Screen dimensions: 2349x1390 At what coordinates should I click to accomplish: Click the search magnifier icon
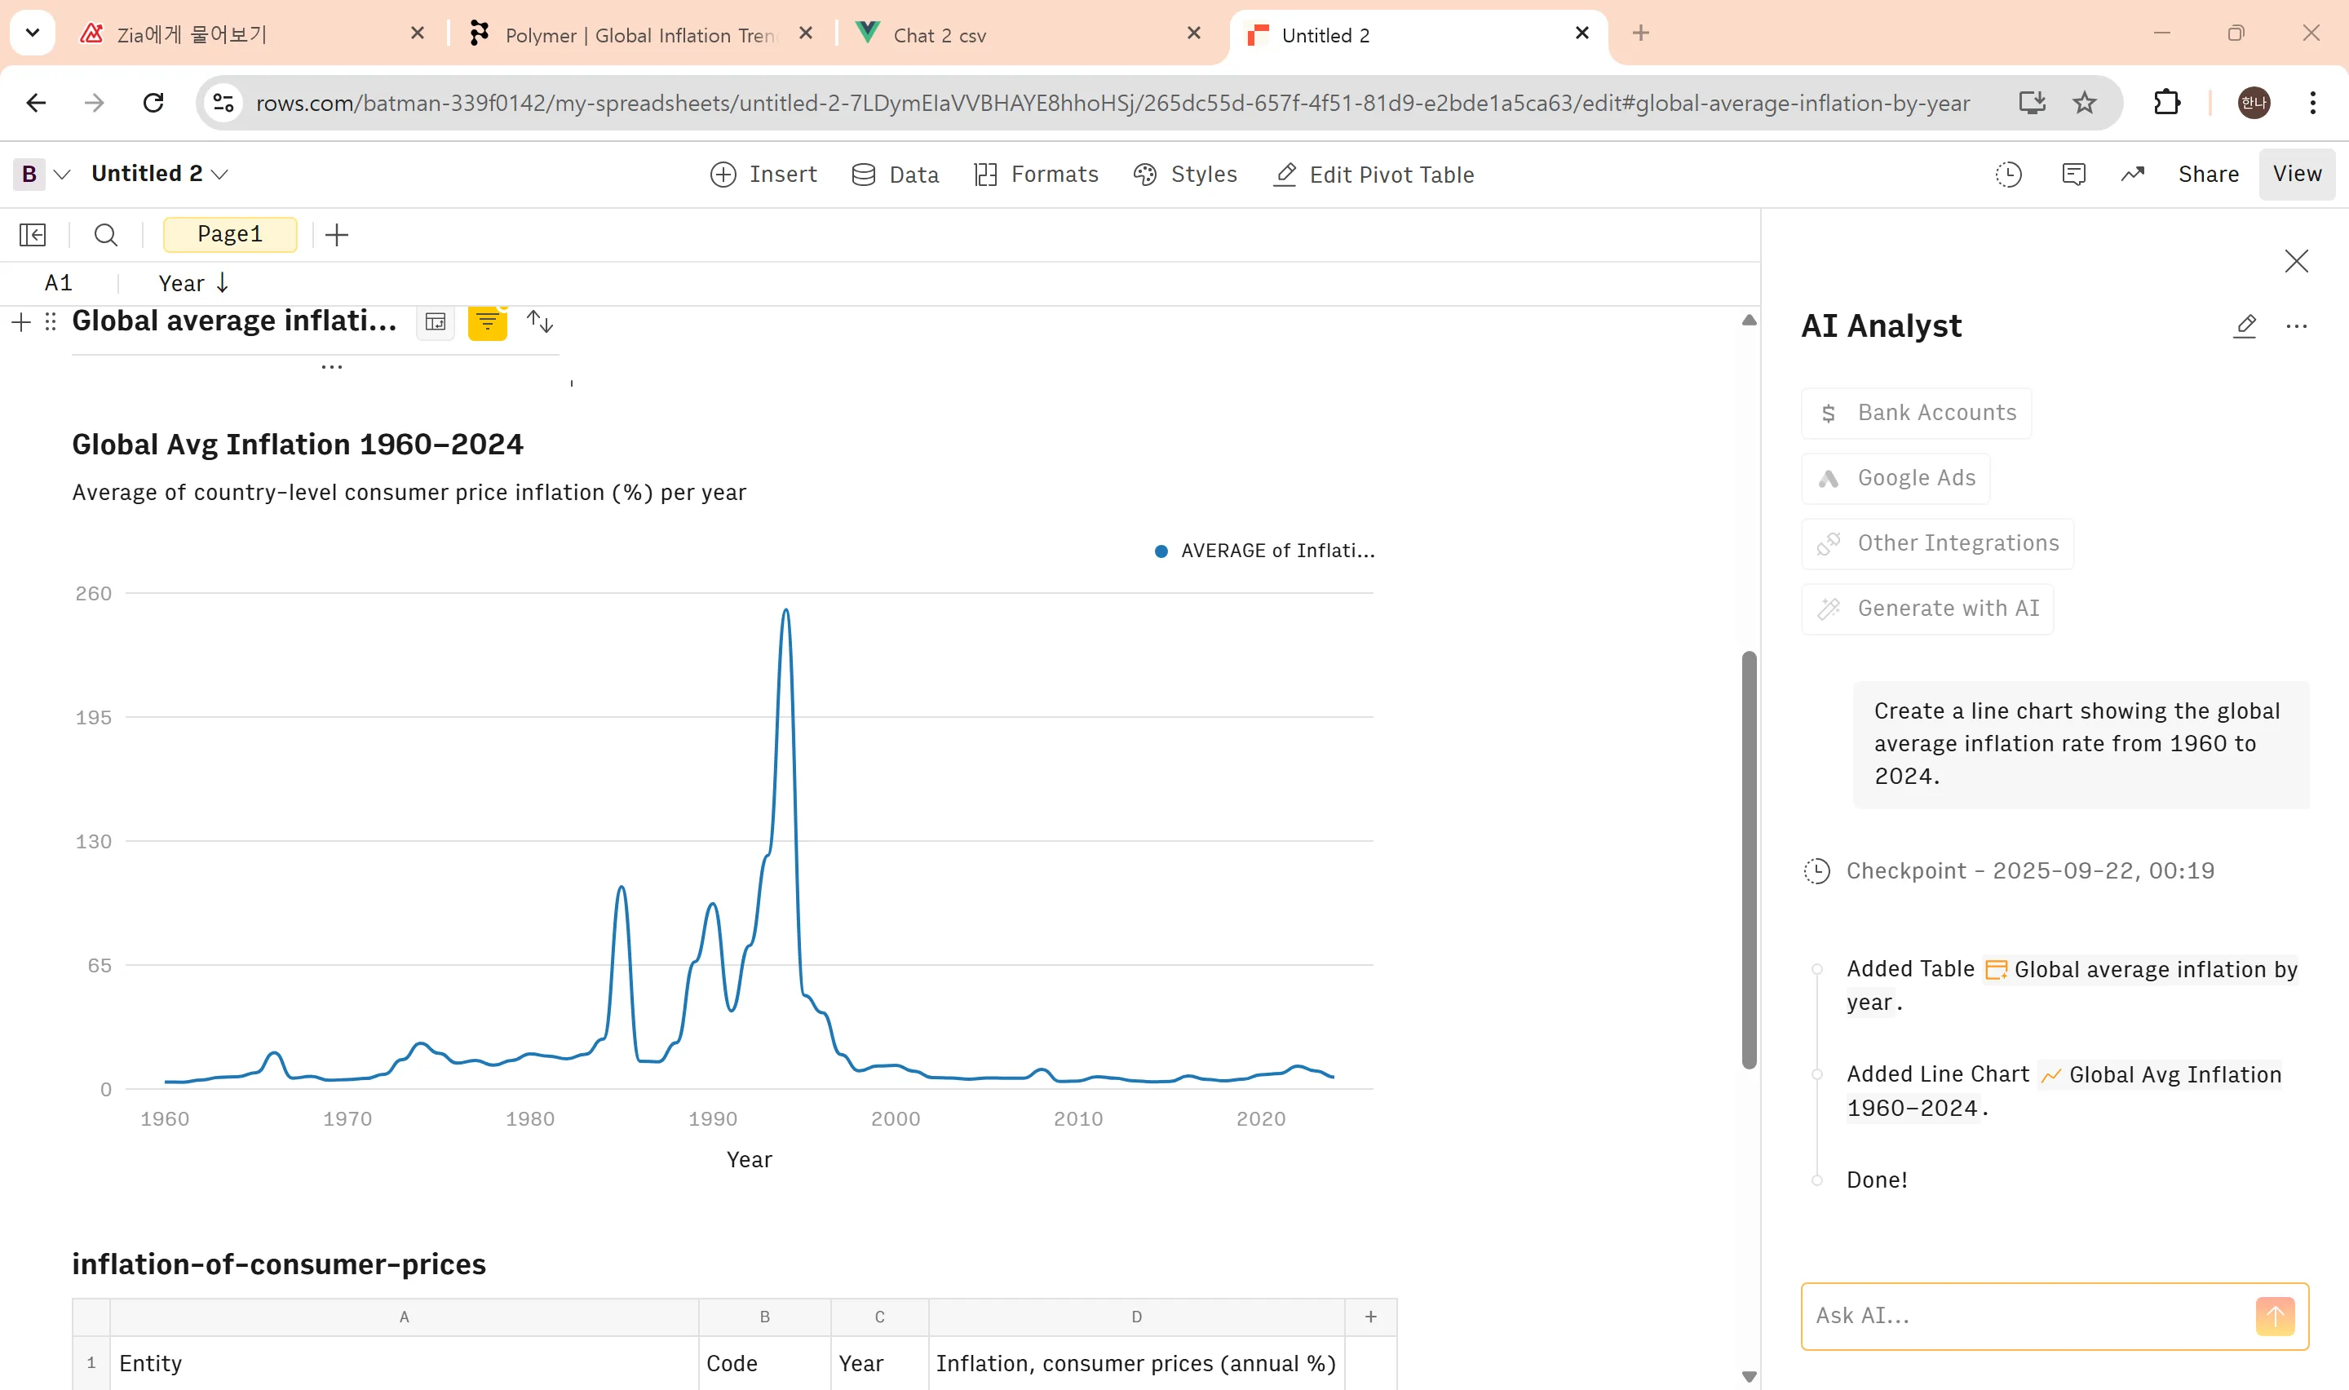(x=106, y=234)
